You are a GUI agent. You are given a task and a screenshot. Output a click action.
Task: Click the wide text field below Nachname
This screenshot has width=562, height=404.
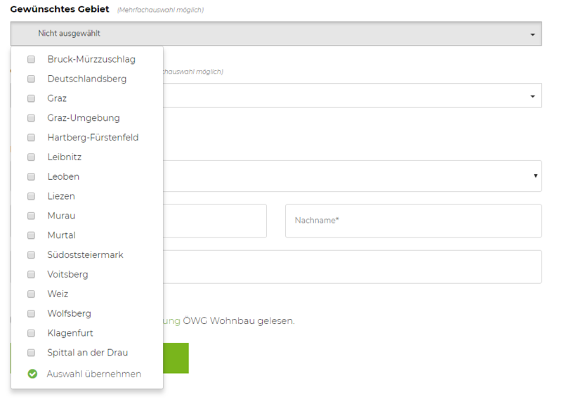351,267
